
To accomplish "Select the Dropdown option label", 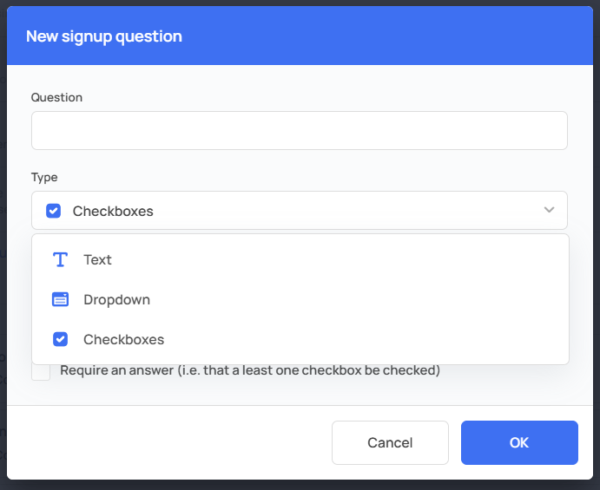I will [x=116, y=300].
